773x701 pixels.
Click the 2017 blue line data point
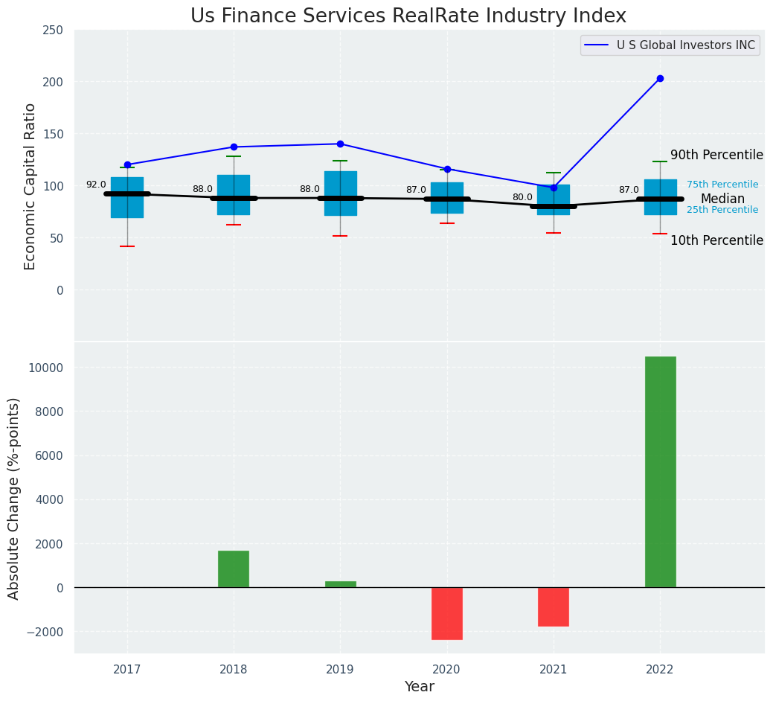[127, 164]
